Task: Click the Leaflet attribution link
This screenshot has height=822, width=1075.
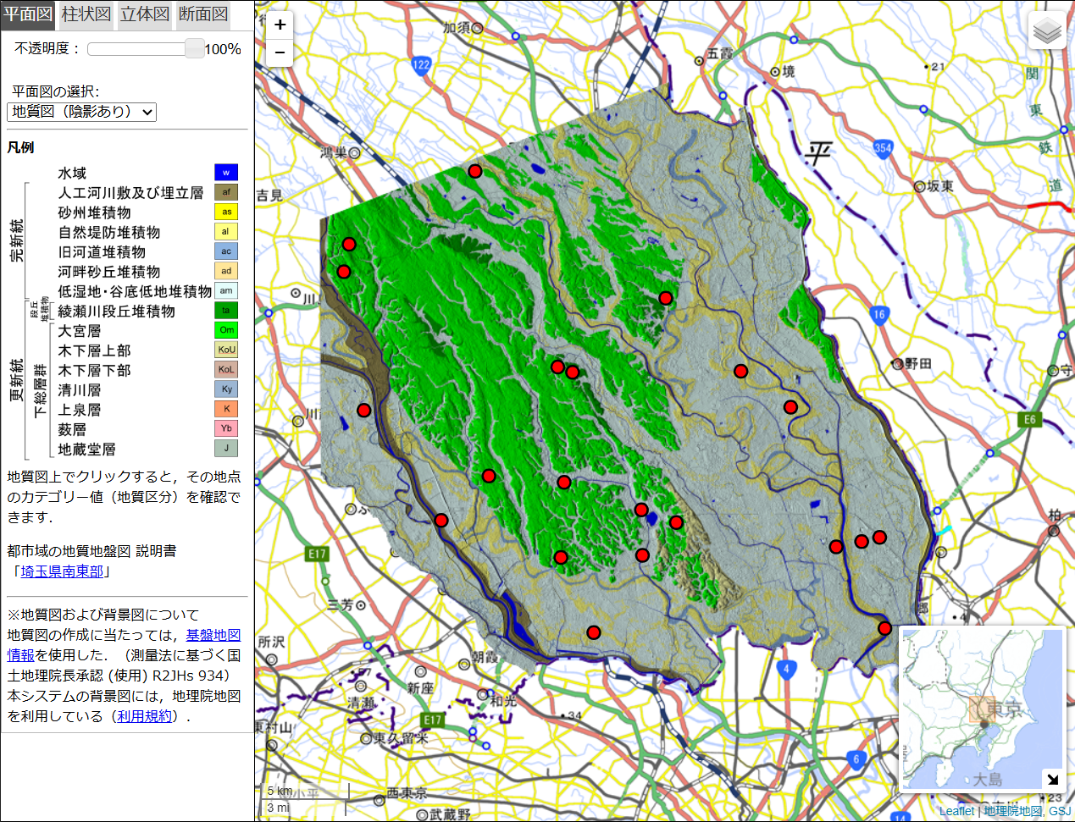Action: tap(956, 811)
